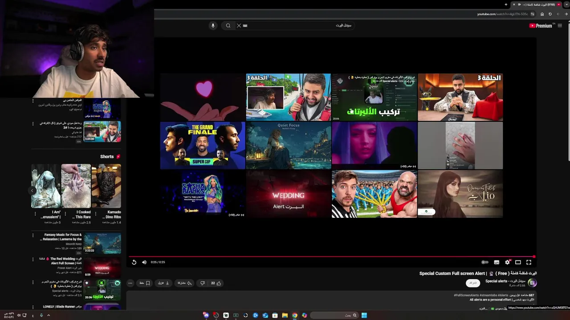Toggle the autoplay switch in player

point(485,262)
